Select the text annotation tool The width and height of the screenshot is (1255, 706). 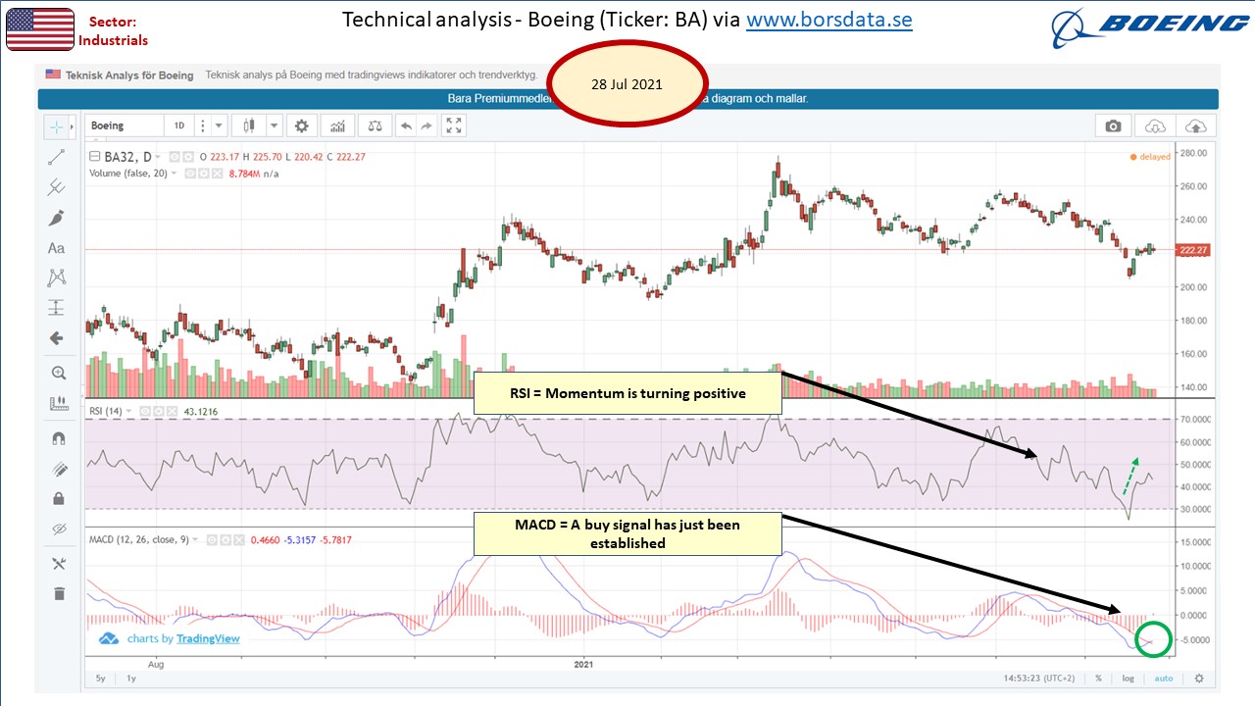pos(57,248)
